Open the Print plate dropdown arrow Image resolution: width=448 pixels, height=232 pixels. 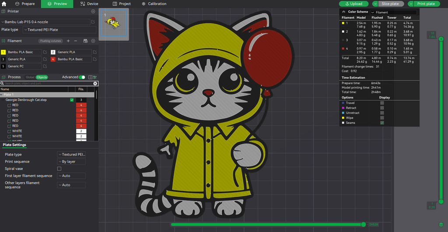pos(410,3)
